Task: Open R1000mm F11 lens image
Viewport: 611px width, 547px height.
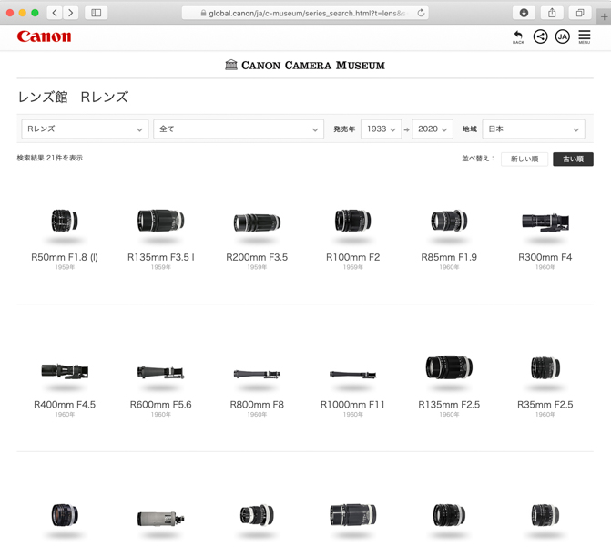Action: (x=352, y=375)
